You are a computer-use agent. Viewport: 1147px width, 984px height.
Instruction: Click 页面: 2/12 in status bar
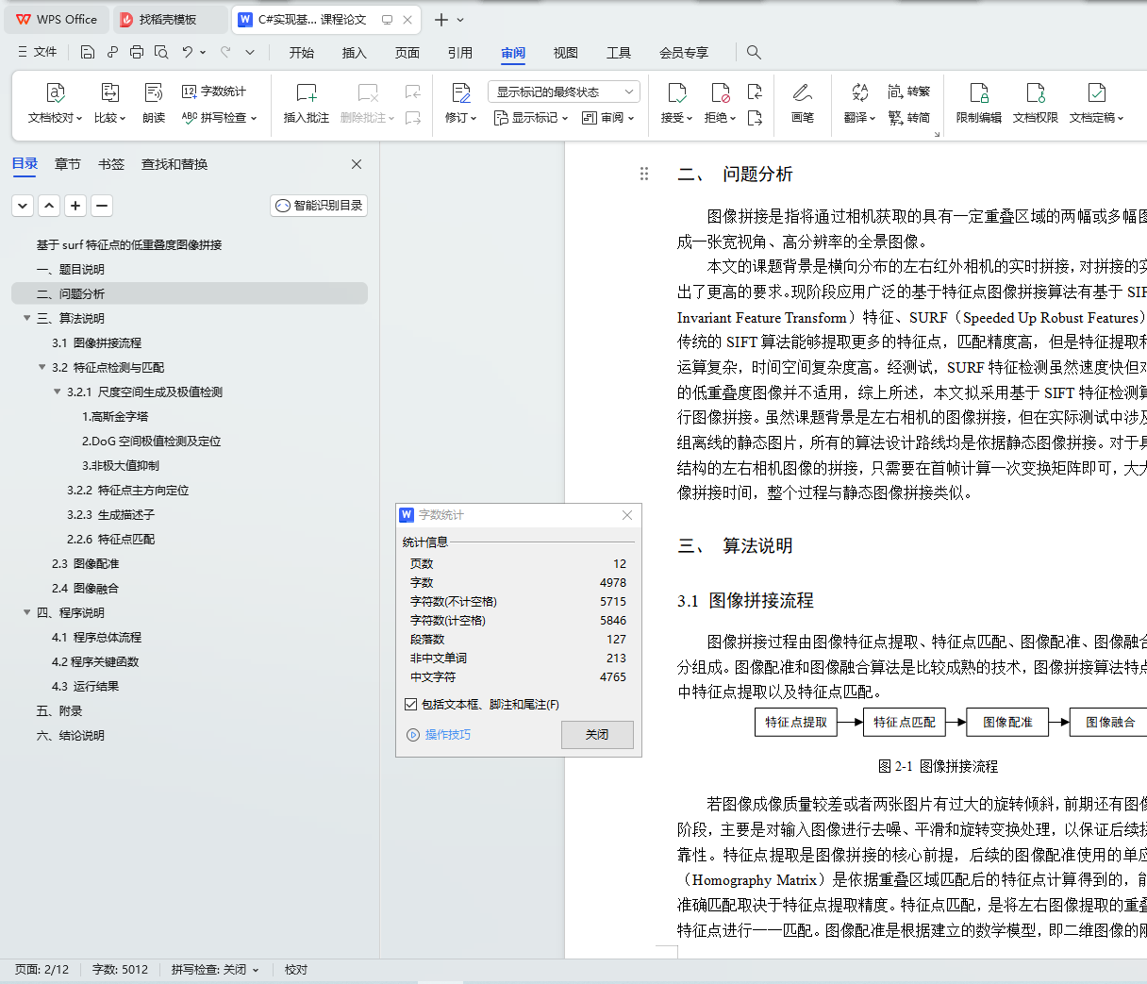click(x=42, y=969)
